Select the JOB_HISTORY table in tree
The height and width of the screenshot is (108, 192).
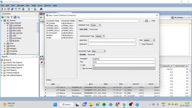[x=17, y=33]
